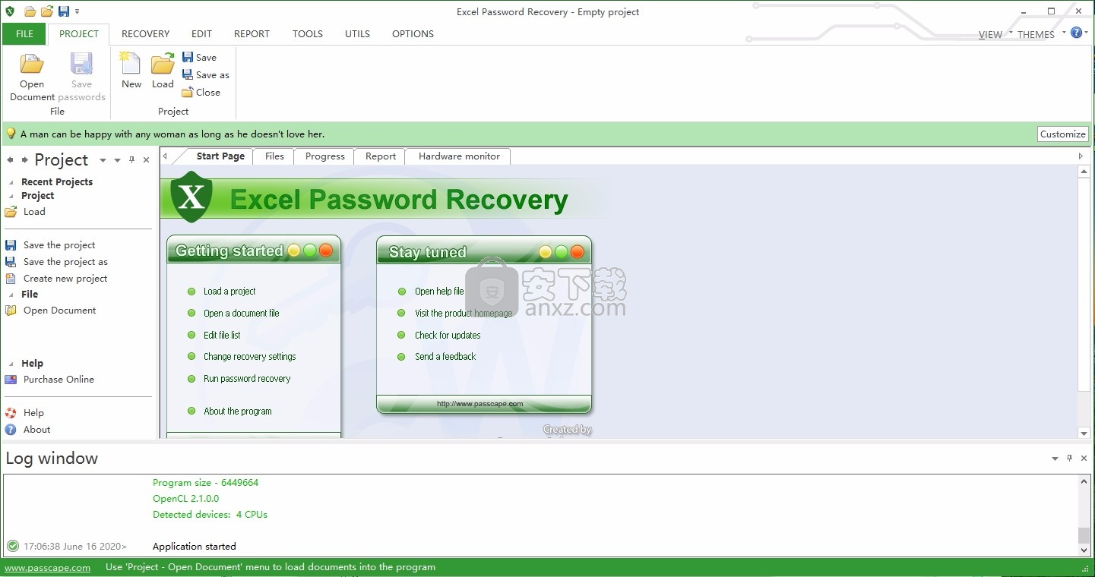The width and height of the screenshot is (1095, 577).
Task: Click Close in the Project ribbon group
Action: click(x=201, y=92)
